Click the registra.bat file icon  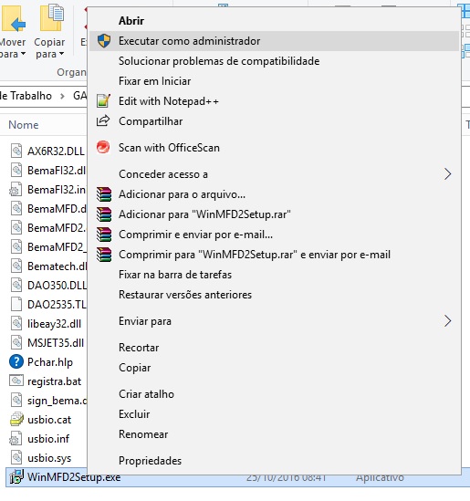16,381
